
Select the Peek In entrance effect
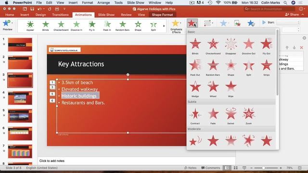107,26
